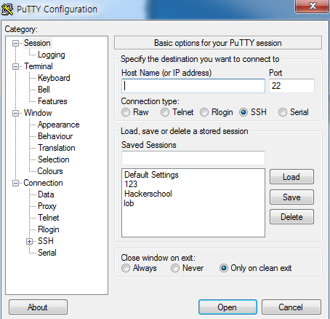Open the Data settings category
330x319 pixels.
[x=46, y=194]
